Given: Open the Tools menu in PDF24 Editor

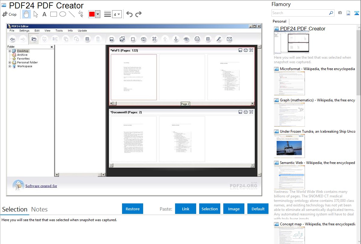Looking at the screenshot, I should 59,31.
